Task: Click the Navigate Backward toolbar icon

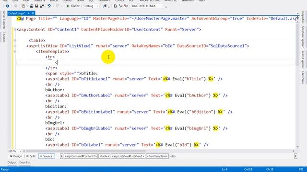Action: click(8, 6)
